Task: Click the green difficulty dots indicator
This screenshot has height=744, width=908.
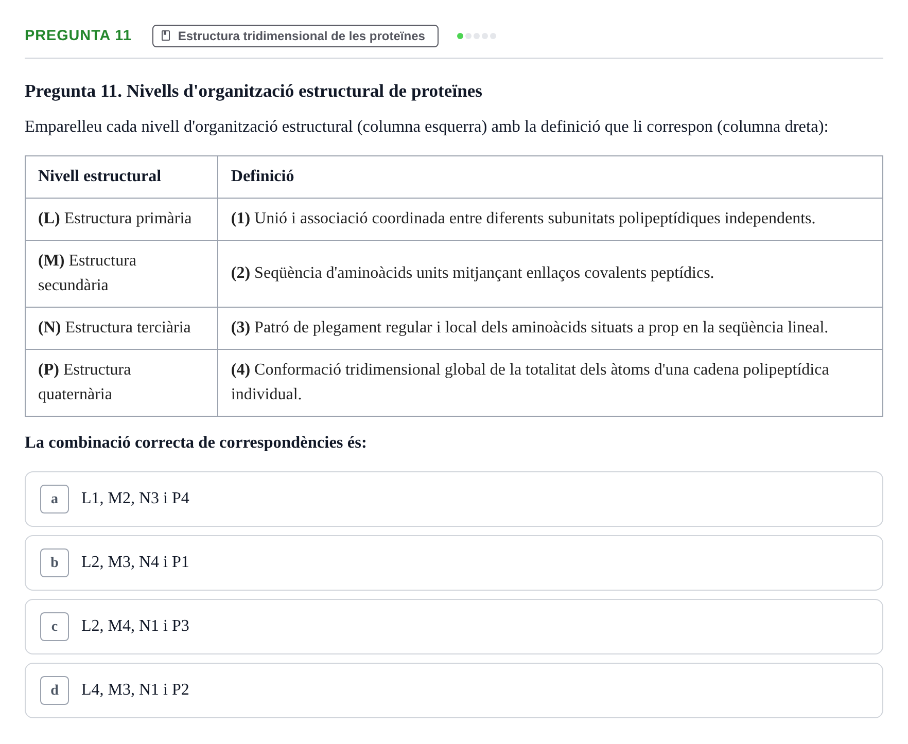Action: [477, 36]
